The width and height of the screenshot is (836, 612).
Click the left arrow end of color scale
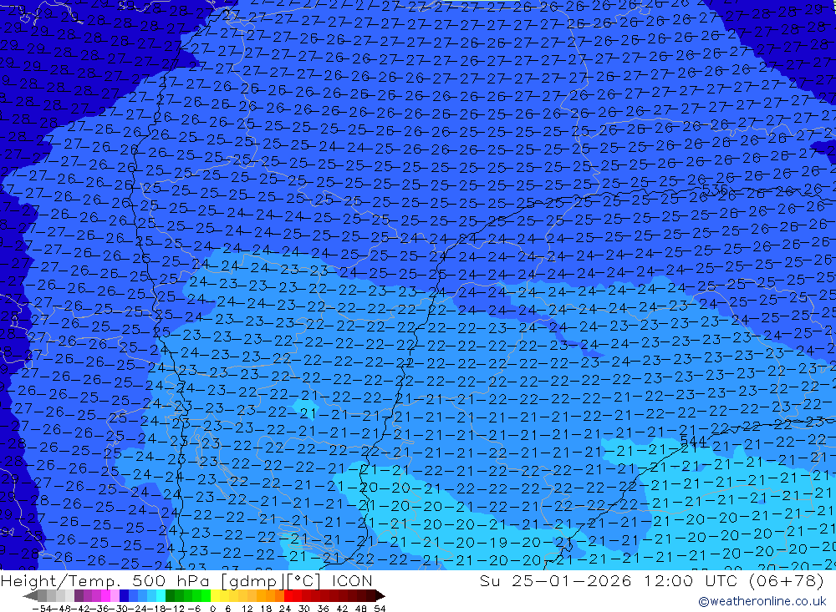pyautogui.click(x=30, y=595)
